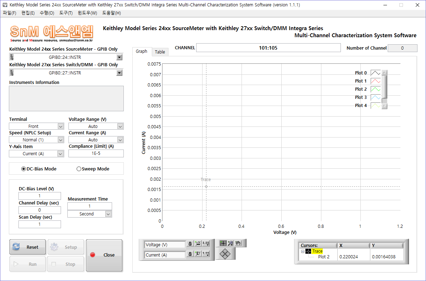Select the graph zoom tool
426x281 pixels.
[x=231, y=243]
